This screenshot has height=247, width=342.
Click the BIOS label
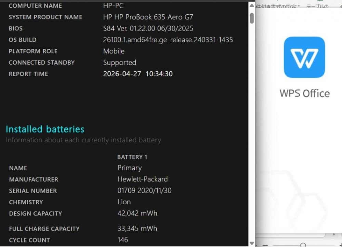(15, 28)
